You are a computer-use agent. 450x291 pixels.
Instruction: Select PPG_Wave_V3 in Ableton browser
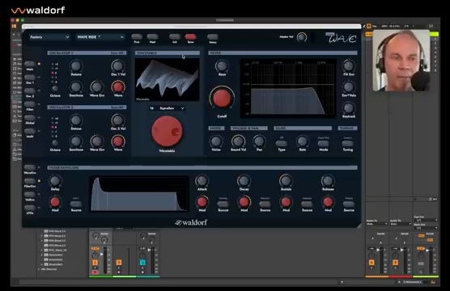point(57,251)
